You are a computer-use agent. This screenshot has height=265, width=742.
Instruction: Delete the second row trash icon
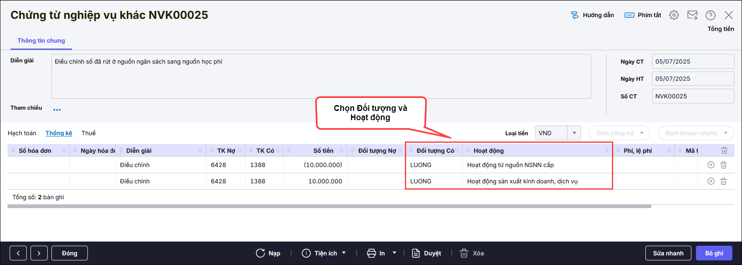(724, 181)
